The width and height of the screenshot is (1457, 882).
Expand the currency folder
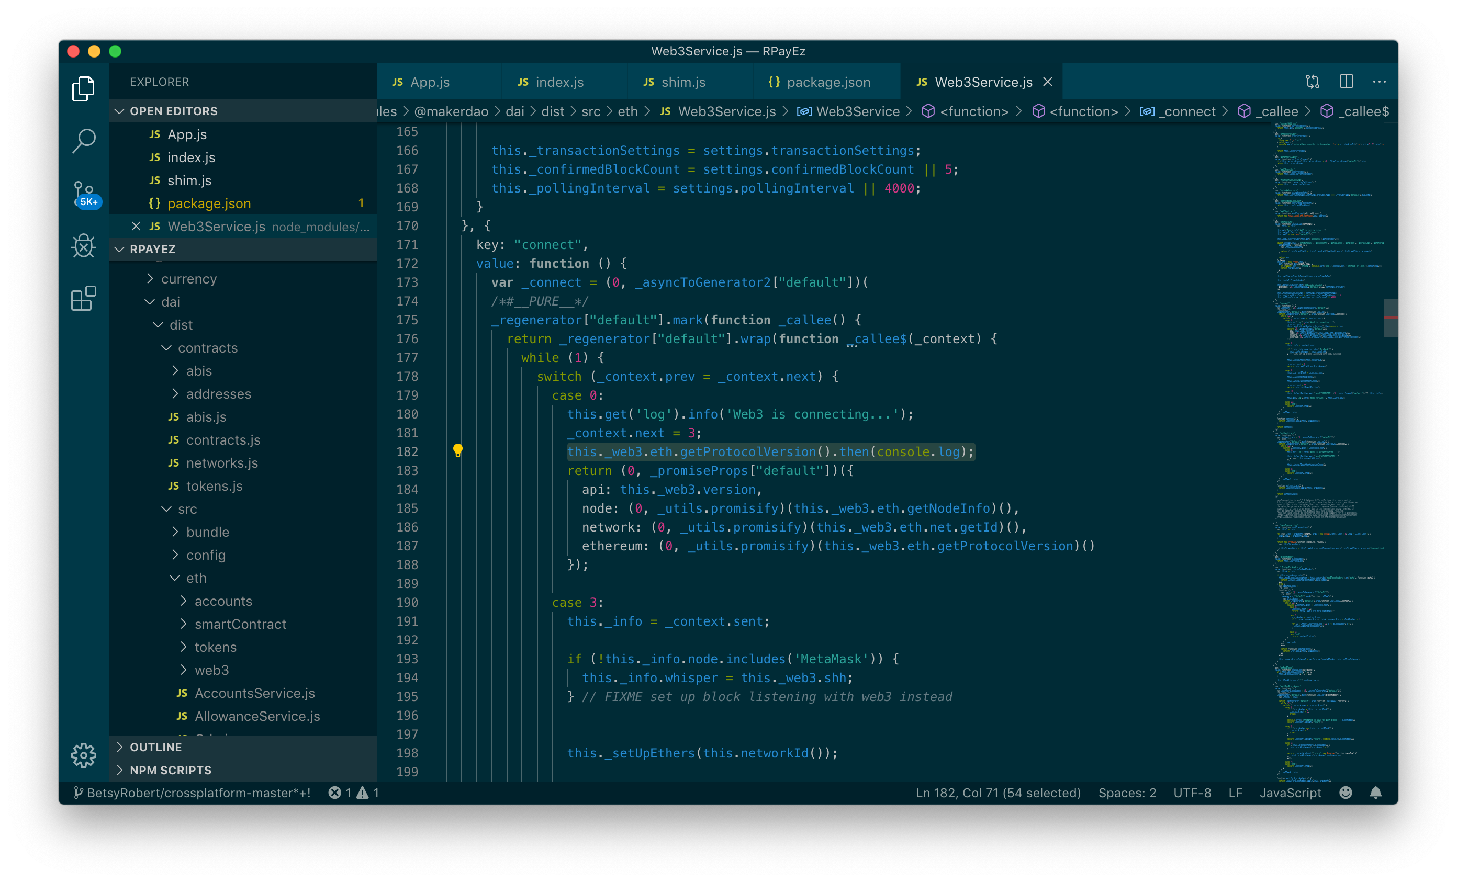(x=242, y=278)
